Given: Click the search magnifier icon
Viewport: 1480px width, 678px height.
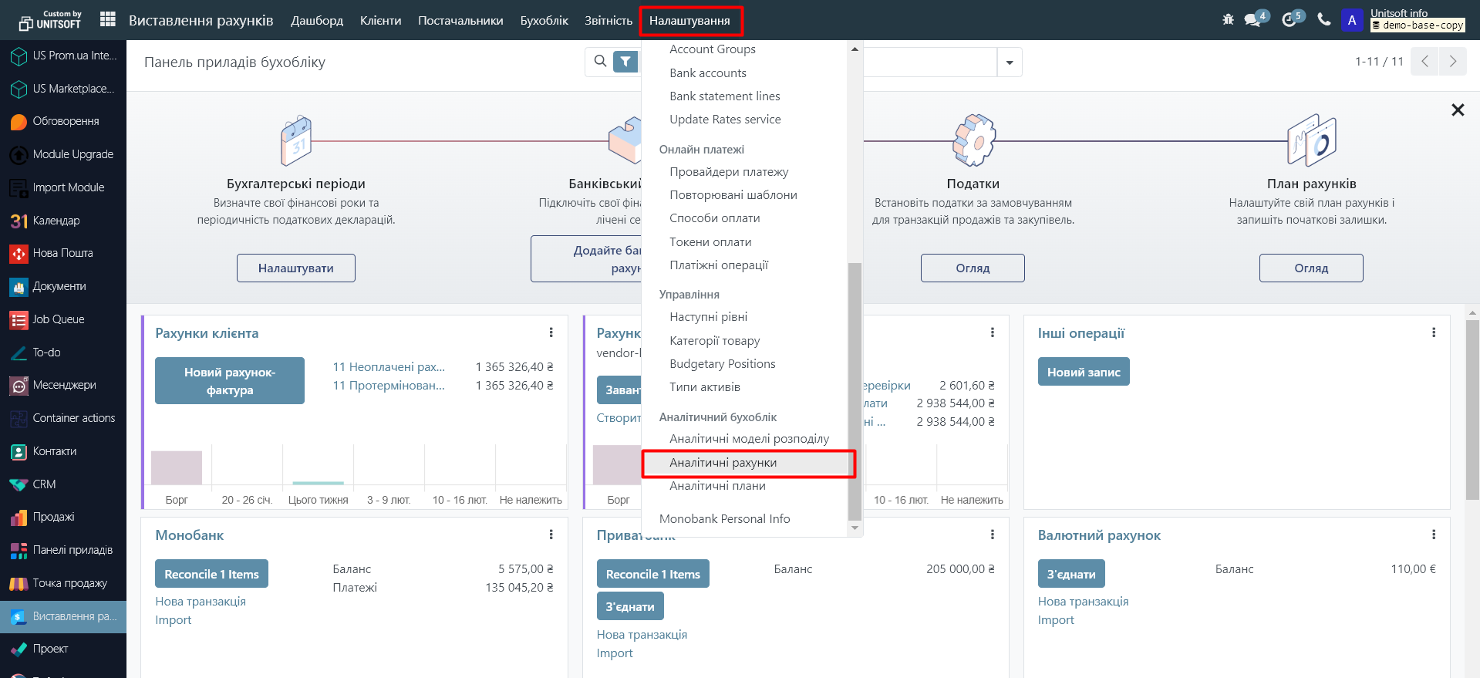Looking at the screenshot, I should (x=600, y=62).
